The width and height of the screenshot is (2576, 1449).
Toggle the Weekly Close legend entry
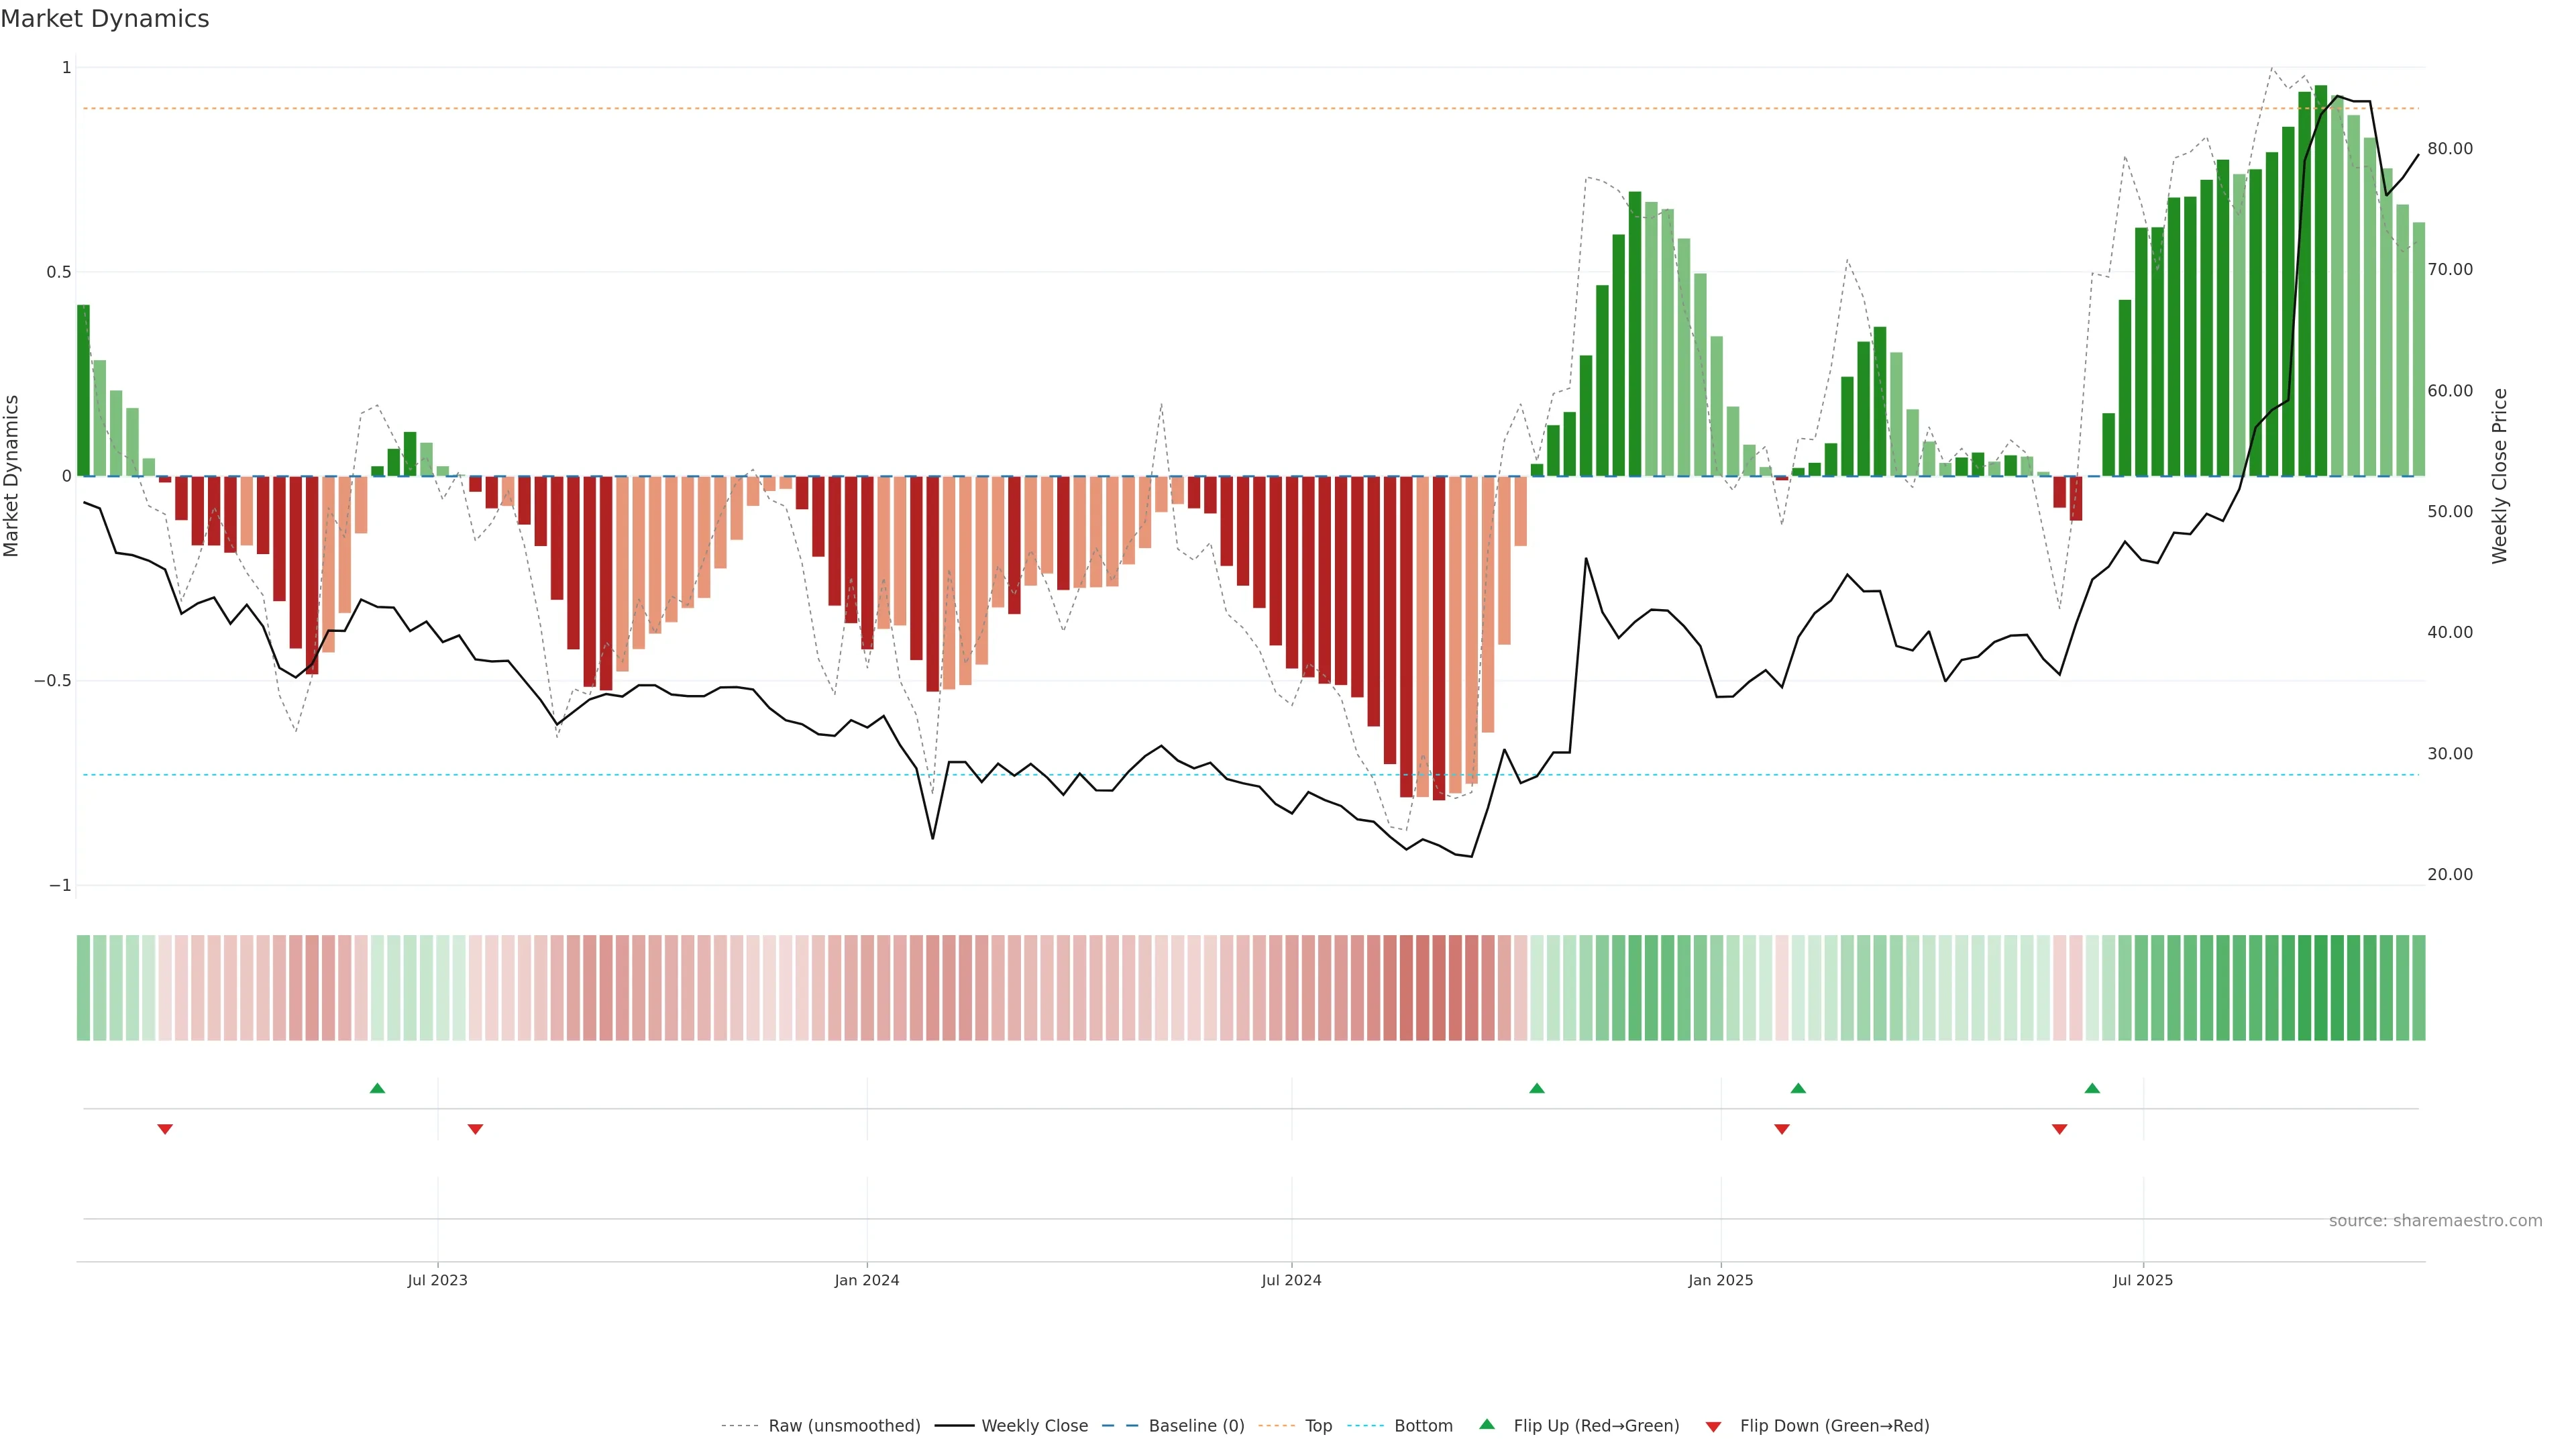pos(1034,1426)
